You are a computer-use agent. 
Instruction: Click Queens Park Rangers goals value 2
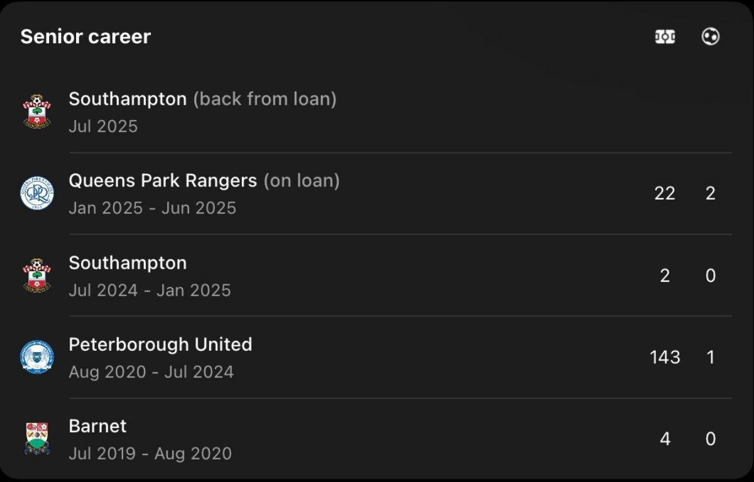click(x=711, y=193)
